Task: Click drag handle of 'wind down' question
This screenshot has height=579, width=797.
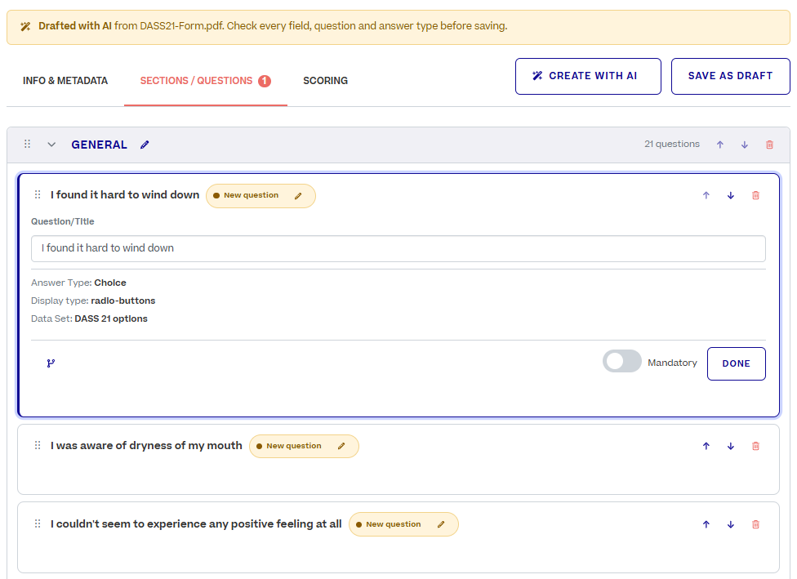Action: [38, 194]
